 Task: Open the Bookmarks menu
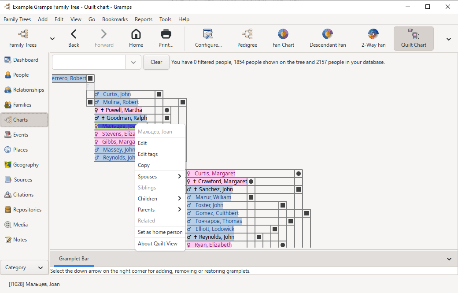[115, 19]
